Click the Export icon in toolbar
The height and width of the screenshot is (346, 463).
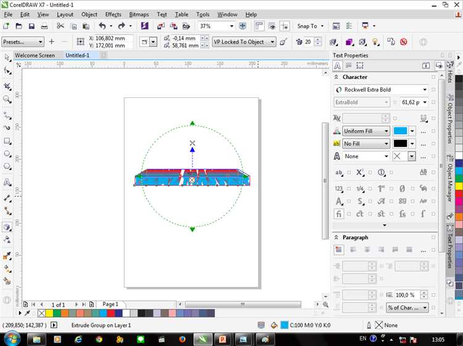point(173,26)
